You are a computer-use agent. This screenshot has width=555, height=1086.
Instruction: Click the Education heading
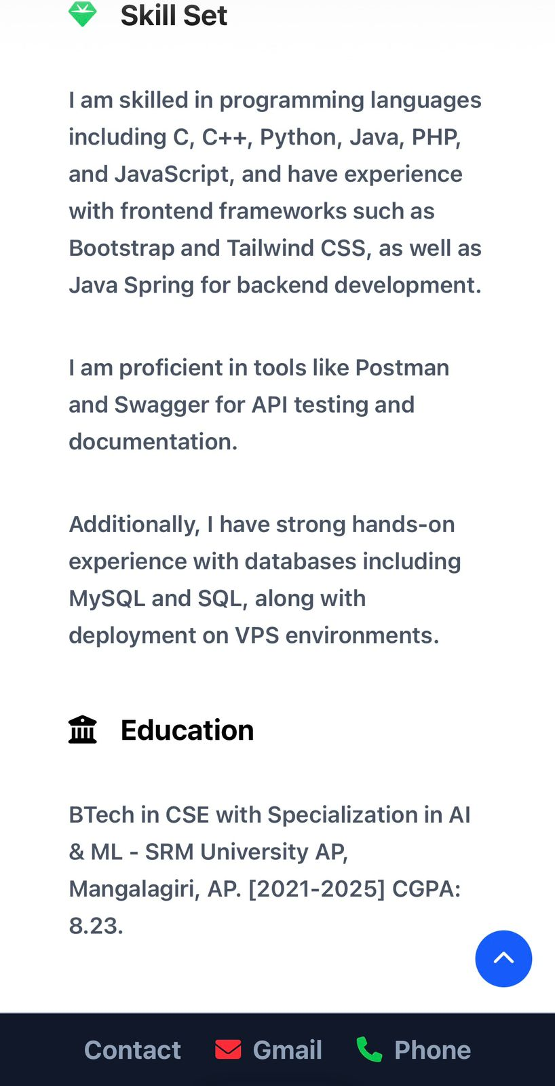(187, 730)
